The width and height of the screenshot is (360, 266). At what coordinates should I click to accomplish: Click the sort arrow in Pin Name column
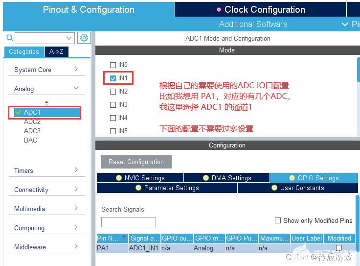pos(124,238)
